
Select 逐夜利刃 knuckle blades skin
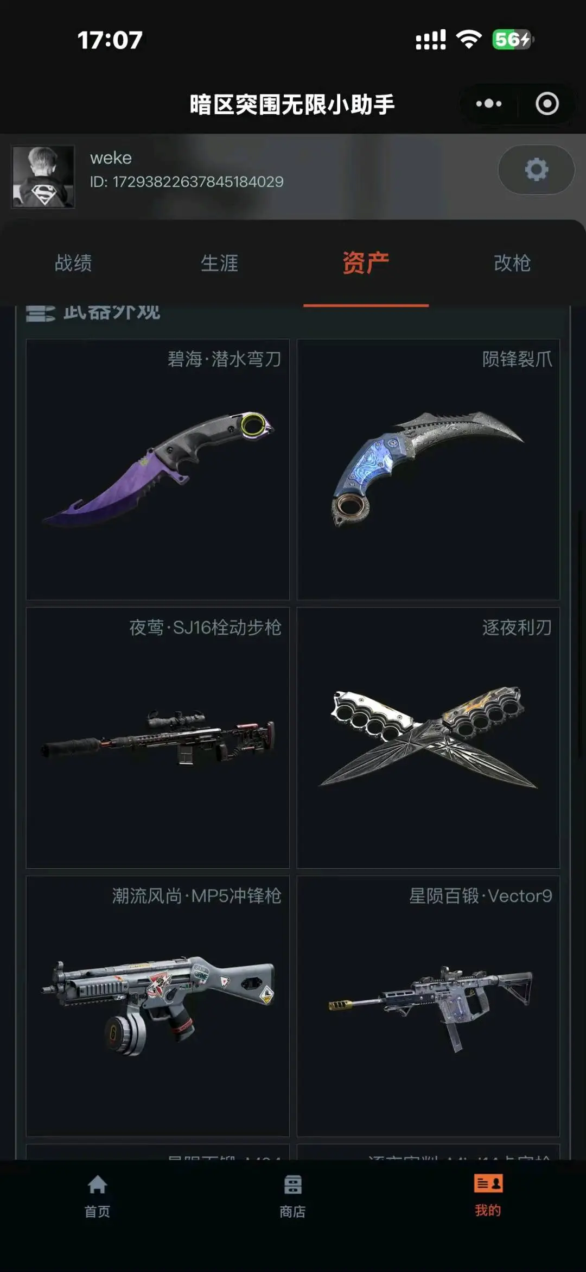(x=428, y=738)
